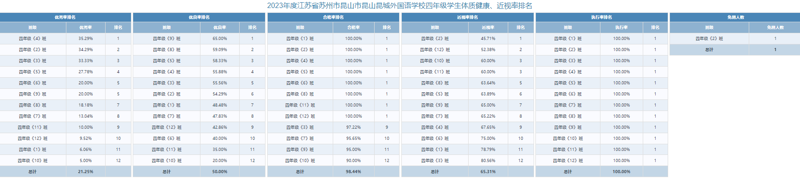Click the 执行率 column header
The width and height of the screenshot is (800, 178).
(621, 28)
